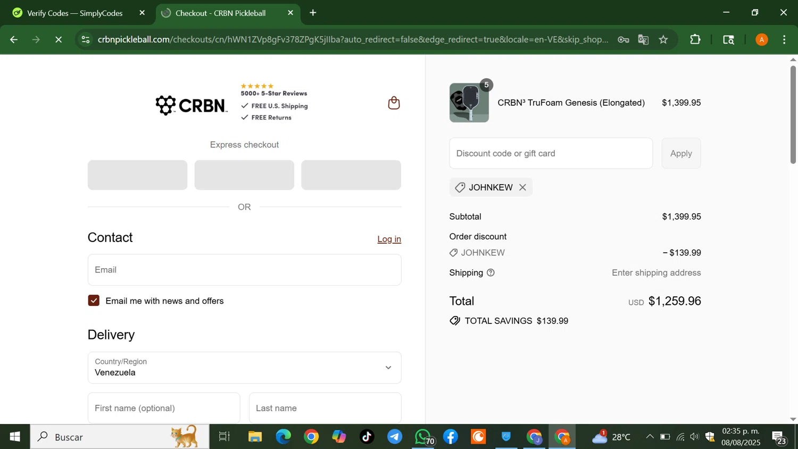Click the CRBN³ TruFoam Genesis product thumbnail

coord(469,103)
